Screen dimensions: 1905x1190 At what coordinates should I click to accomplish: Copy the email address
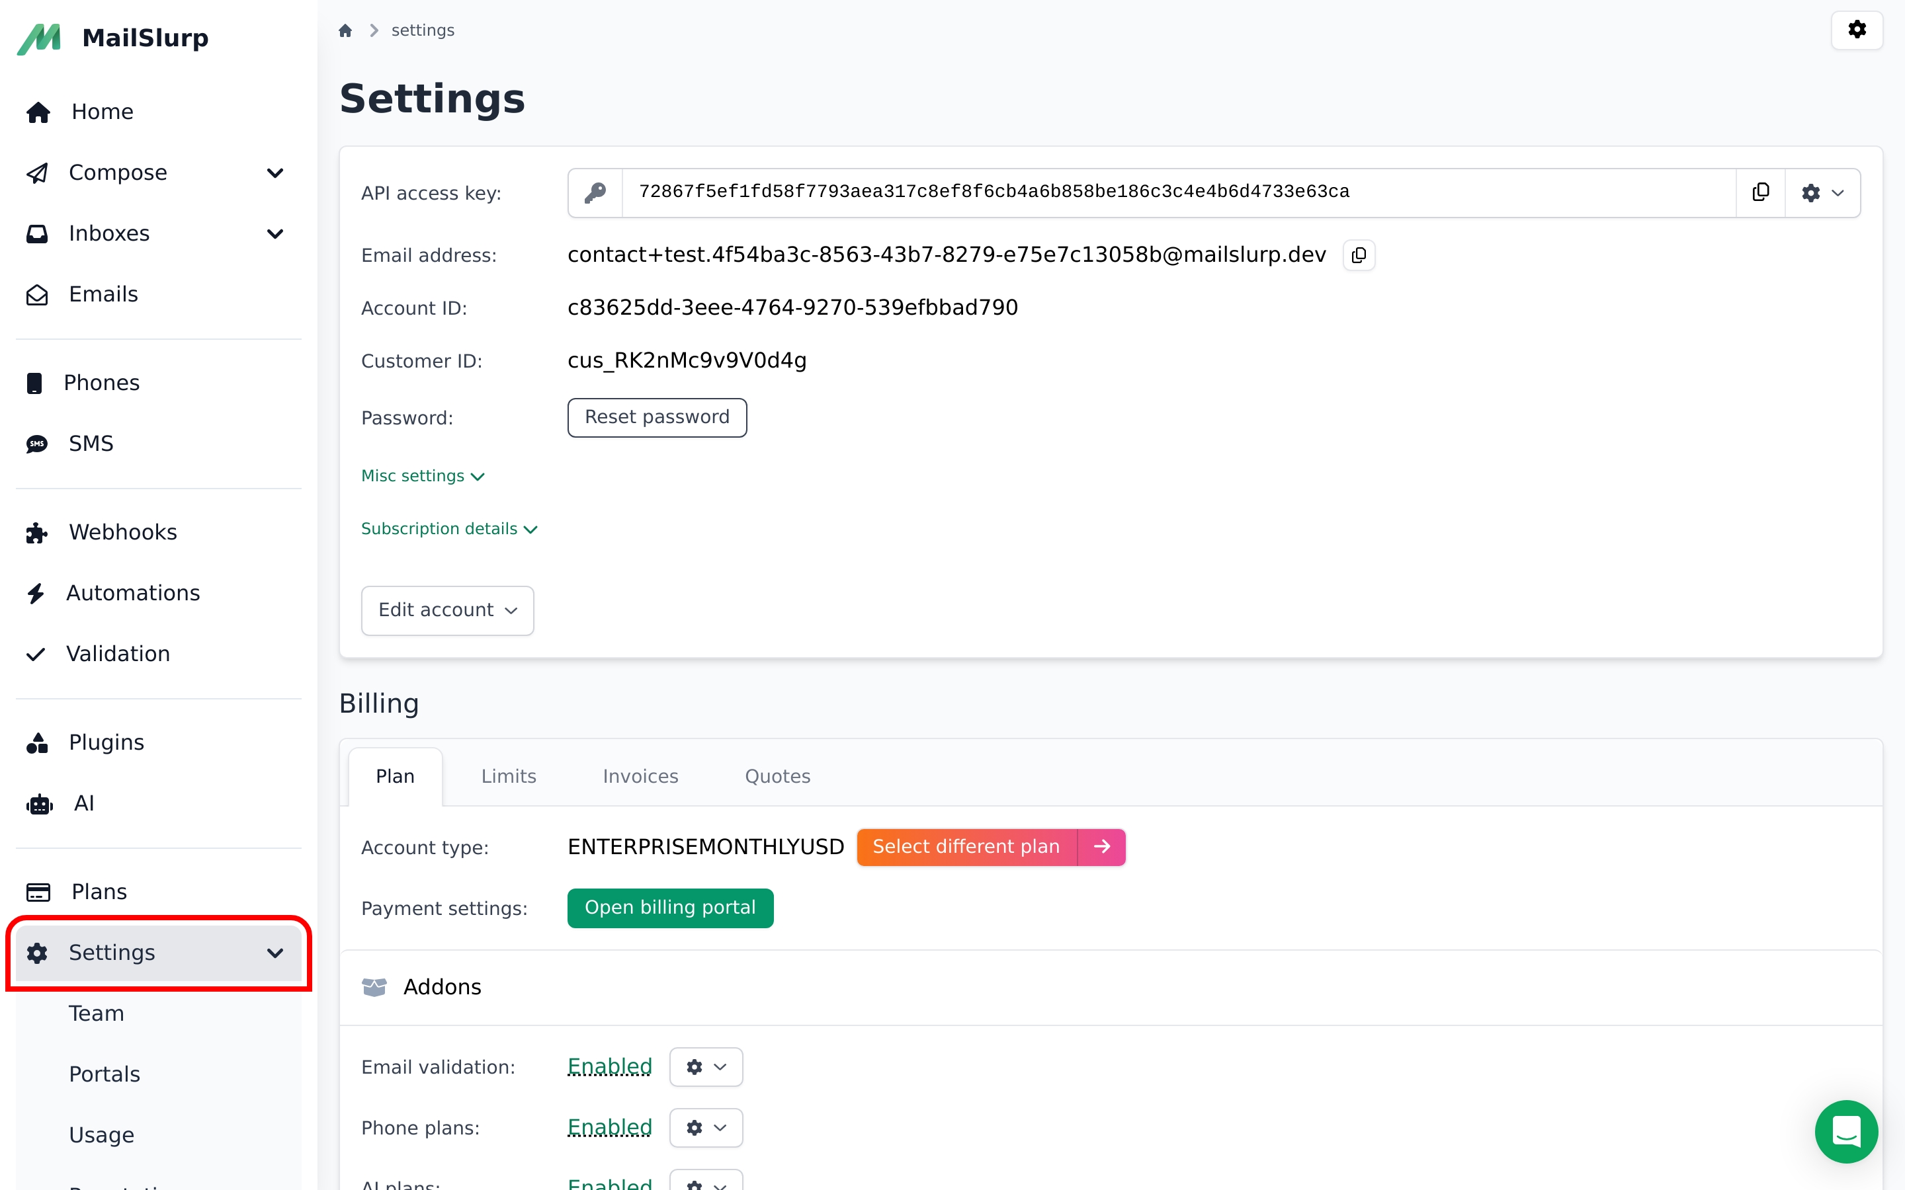click(x=1358, y=255)
